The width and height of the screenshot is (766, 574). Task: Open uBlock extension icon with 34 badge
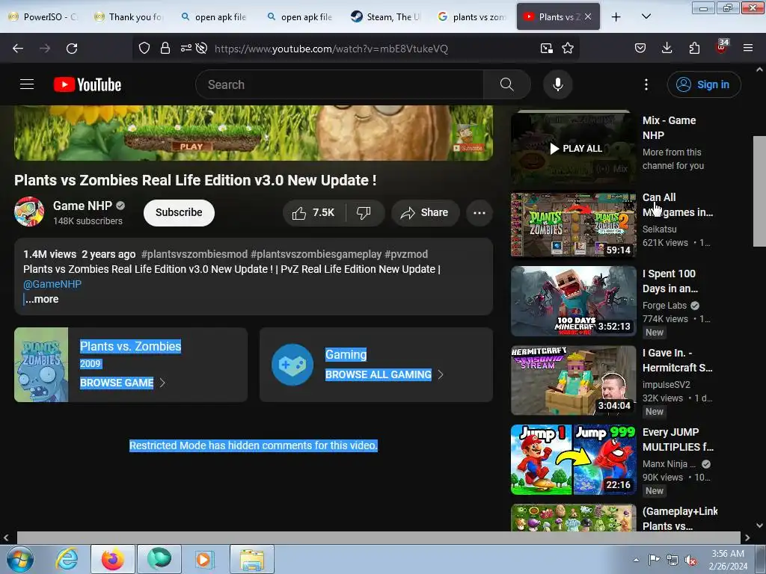click(721, 47)
